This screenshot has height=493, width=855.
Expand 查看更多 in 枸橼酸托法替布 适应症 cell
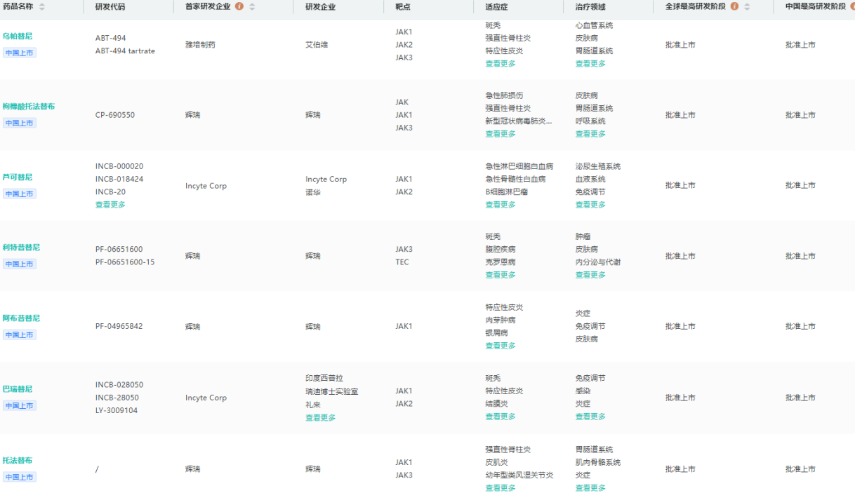501,134
